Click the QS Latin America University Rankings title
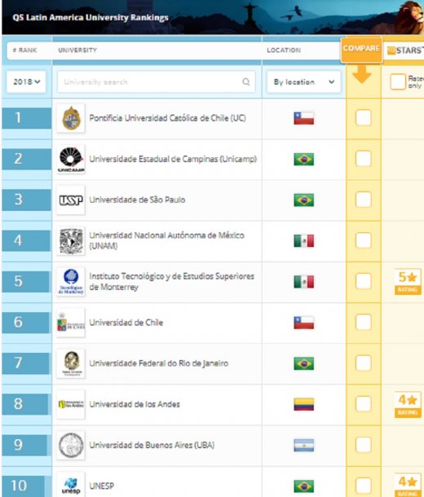 click(x=91, y=17)
